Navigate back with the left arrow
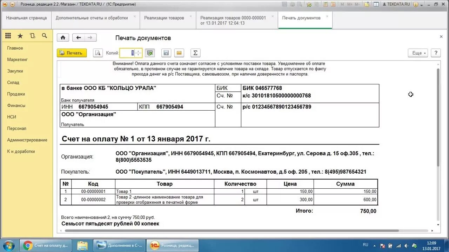Image resolution: width=449 pixels, height=252 pixels. pyautogui.click(x=79, y=38)
